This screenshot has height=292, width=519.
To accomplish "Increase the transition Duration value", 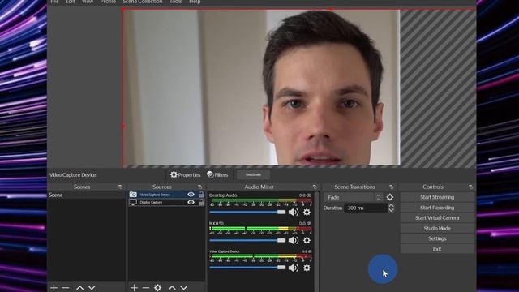I will tap(391, 205).
